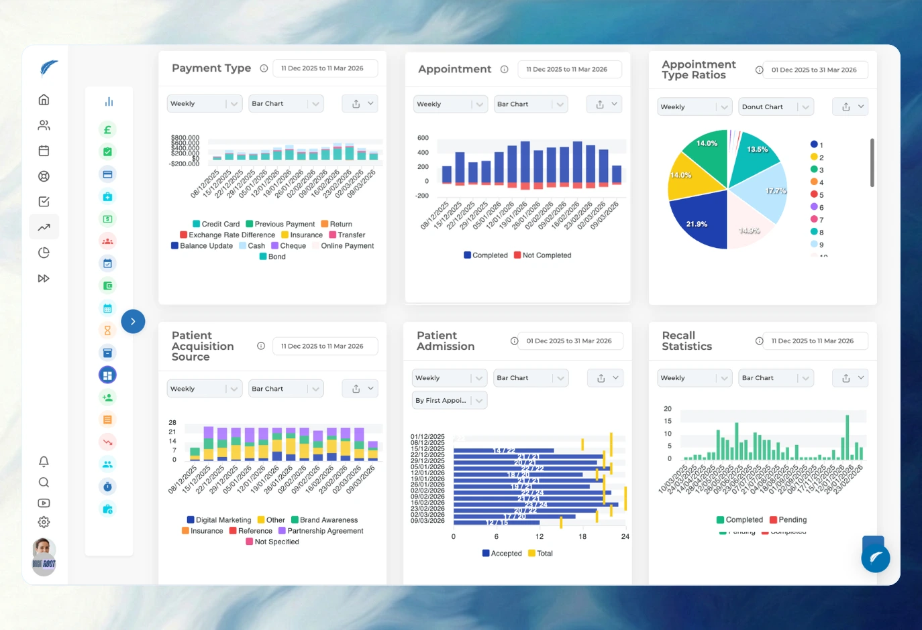Click the notifications bell icon
The image size is (922, 630).
tap(44, 462)
